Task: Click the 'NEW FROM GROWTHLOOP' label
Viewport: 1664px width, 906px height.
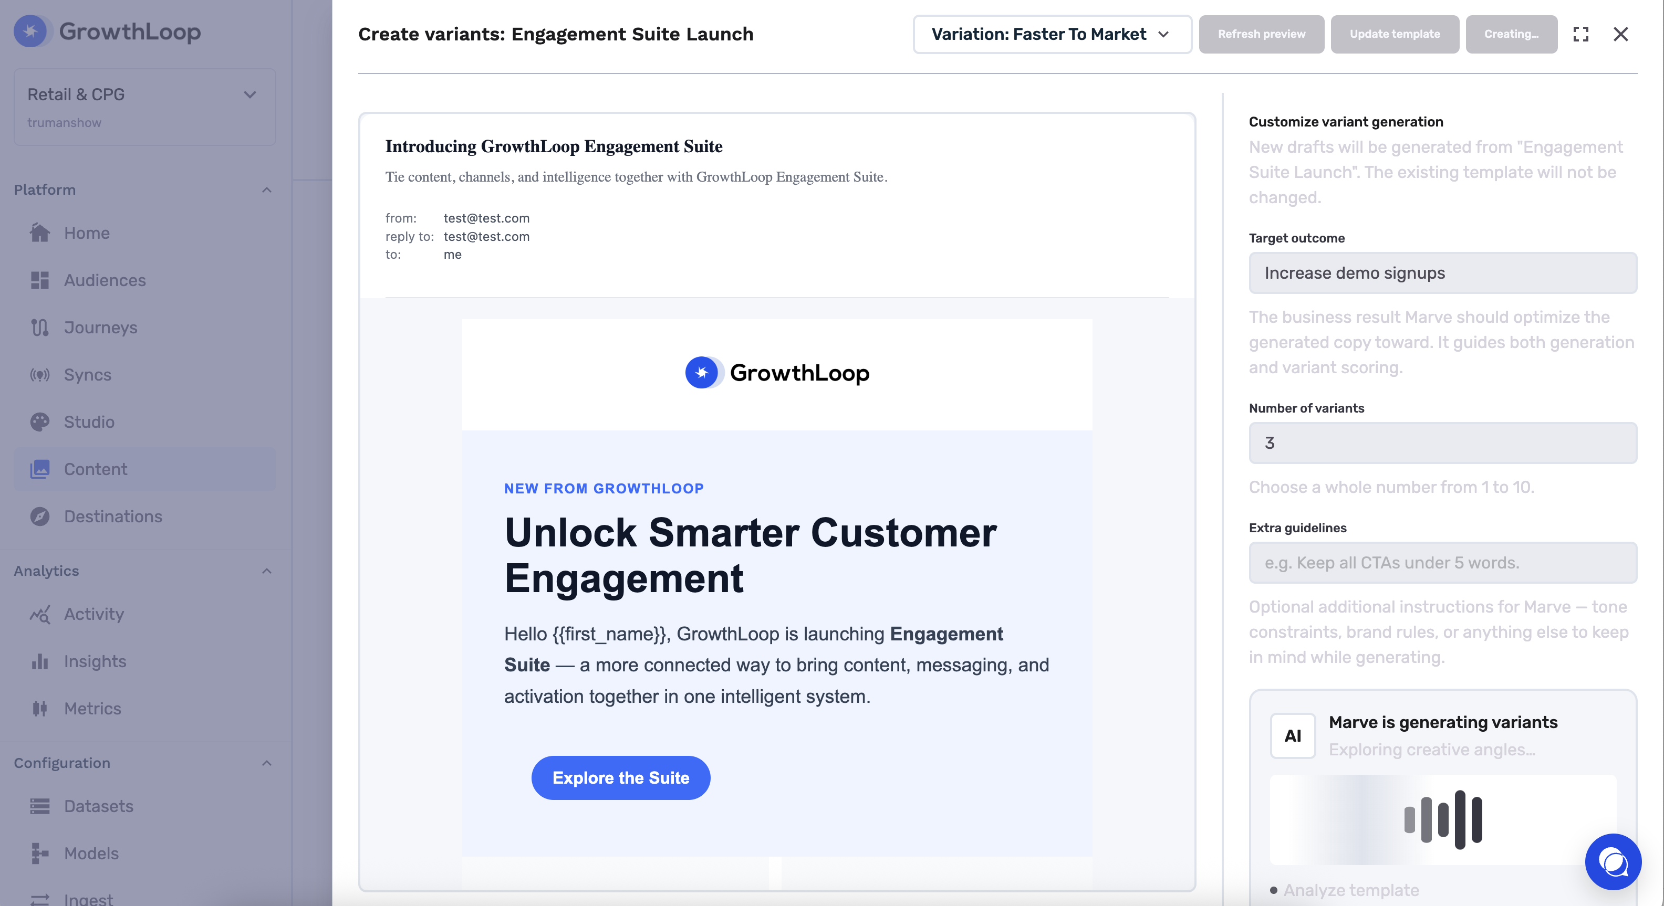Action: pyautogui.click(x=604, y=488)
